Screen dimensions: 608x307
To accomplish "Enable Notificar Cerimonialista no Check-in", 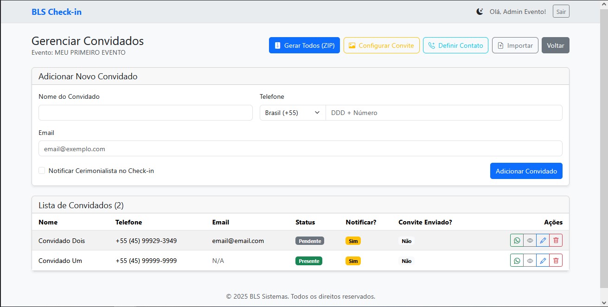I will click(42, 170).
